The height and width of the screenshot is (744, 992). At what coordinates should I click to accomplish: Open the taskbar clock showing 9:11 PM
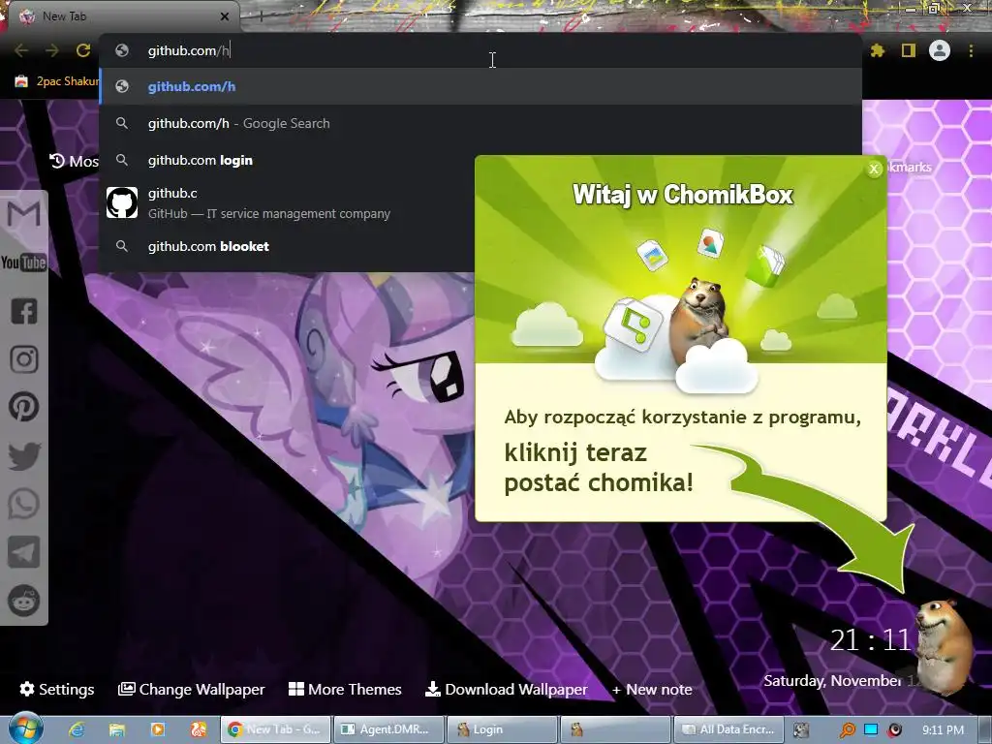[x=943, y=729]
